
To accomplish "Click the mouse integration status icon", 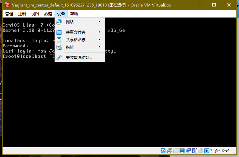I will point(200,151).
